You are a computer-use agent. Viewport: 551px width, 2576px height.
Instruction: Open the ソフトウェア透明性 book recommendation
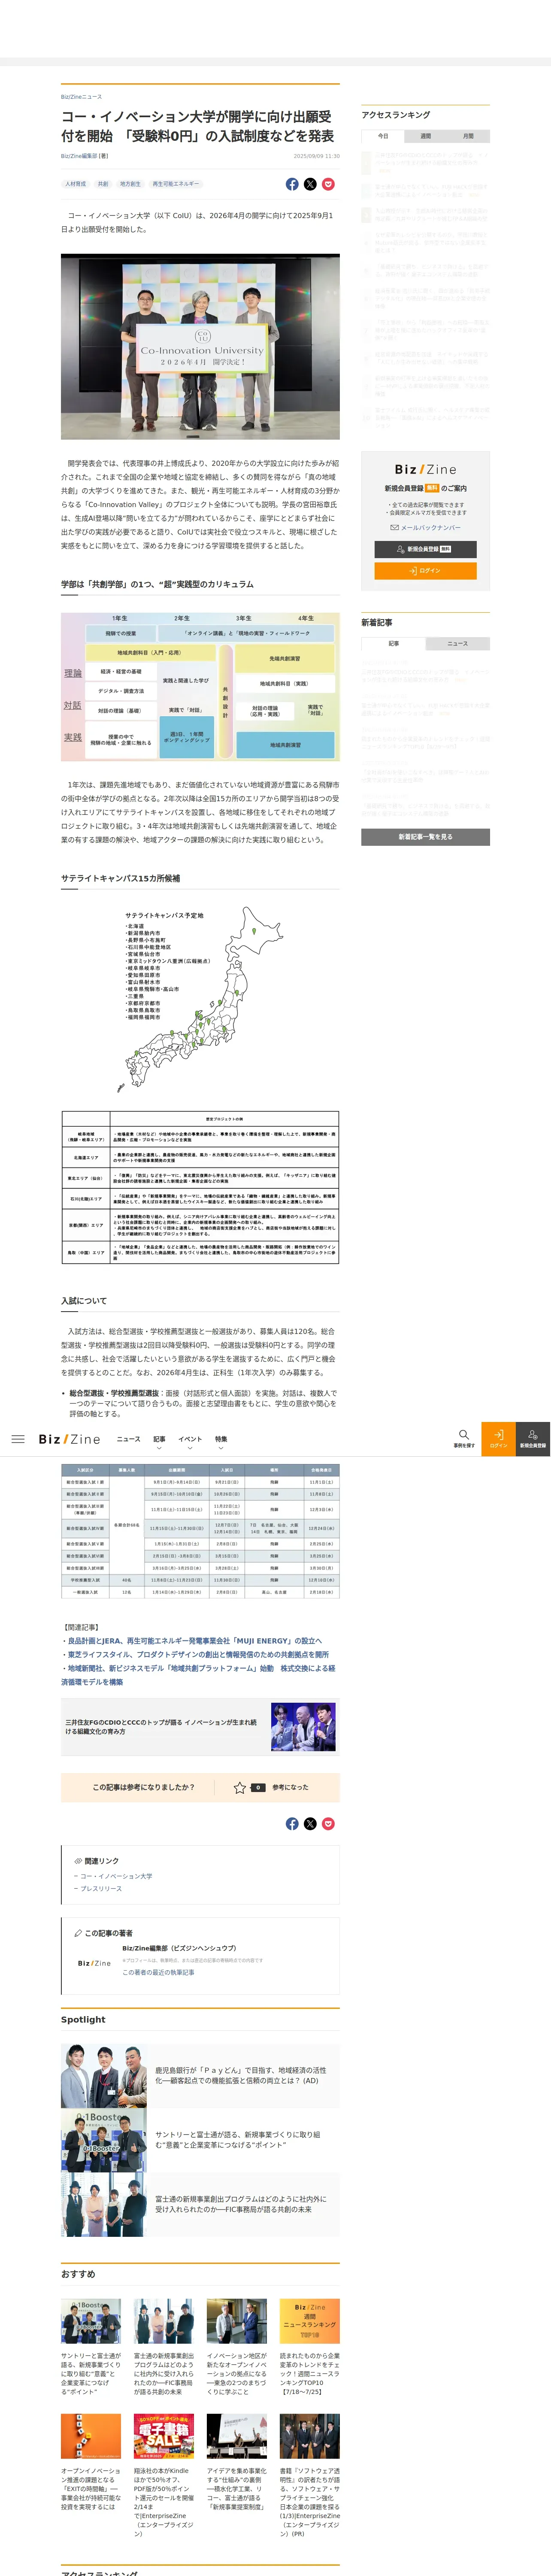click(310, 2475)
